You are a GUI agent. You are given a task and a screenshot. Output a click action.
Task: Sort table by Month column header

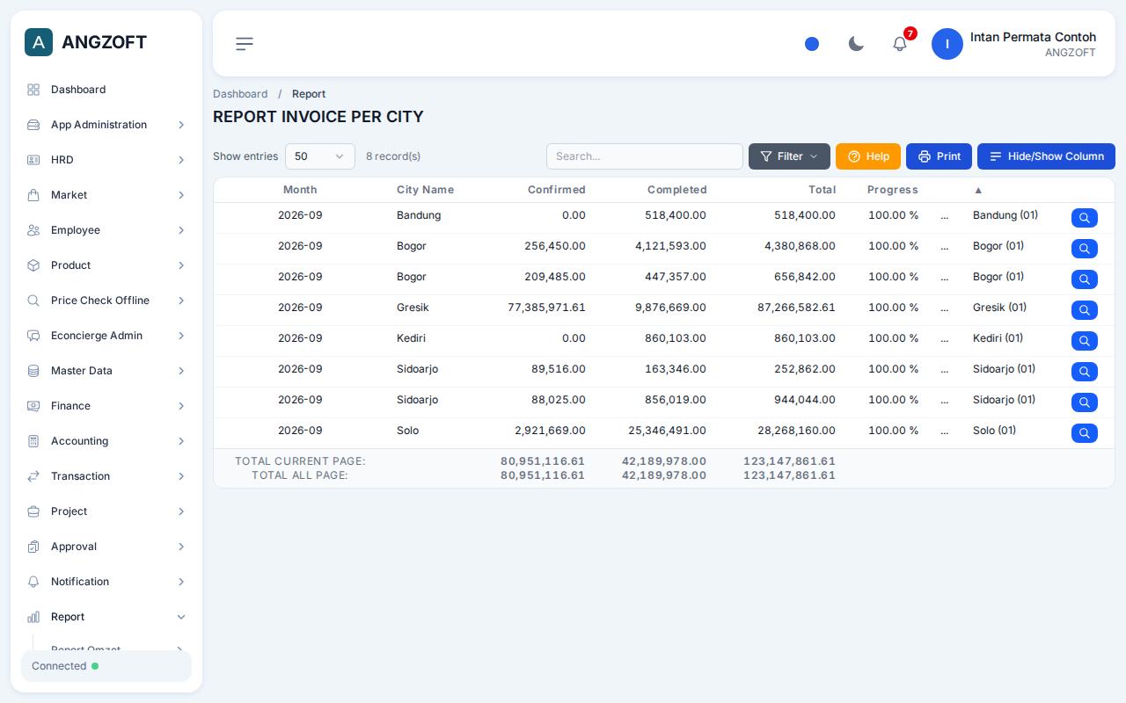[300, 190]
